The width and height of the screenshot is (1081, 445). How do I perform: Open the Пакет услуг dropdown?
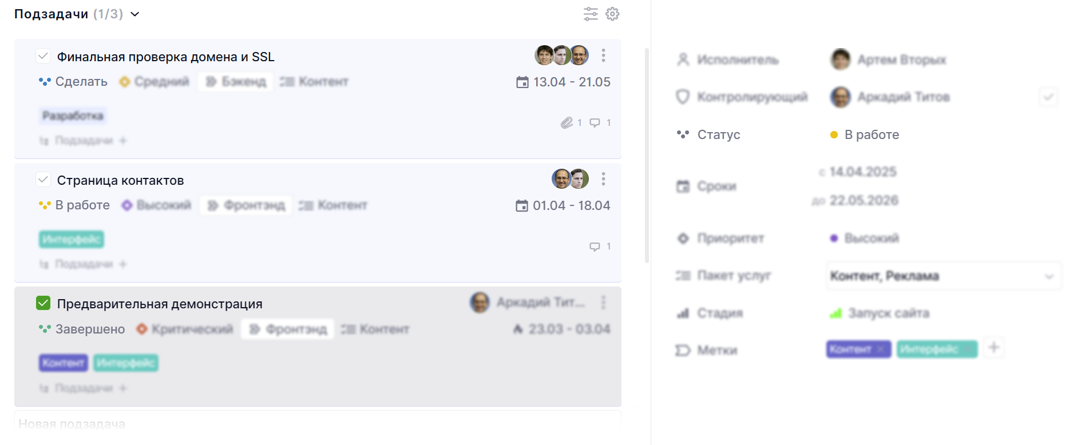click(943, 276)
